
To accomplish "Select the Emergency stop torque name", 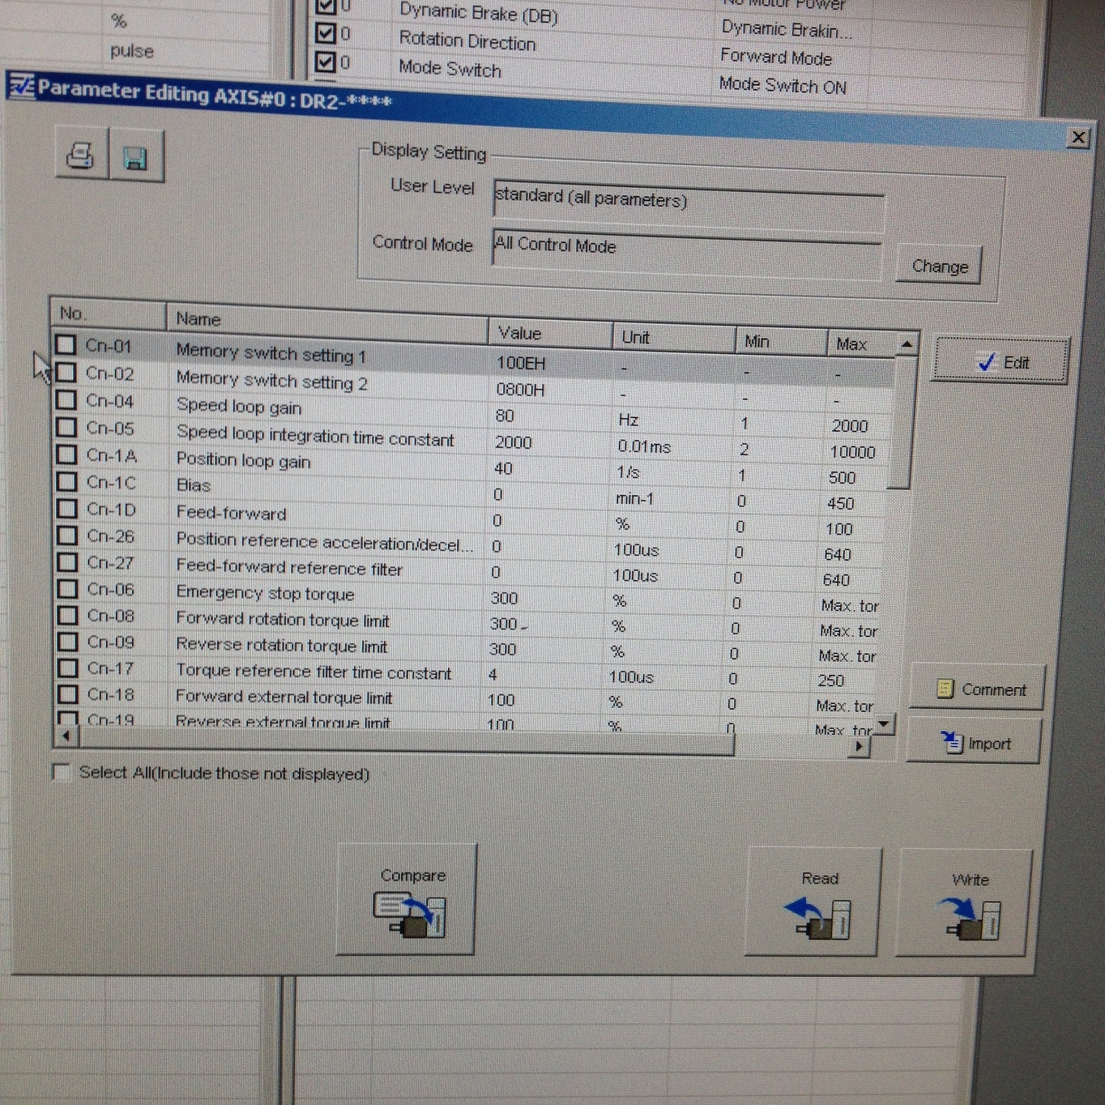I will click(x=265, y=593).
